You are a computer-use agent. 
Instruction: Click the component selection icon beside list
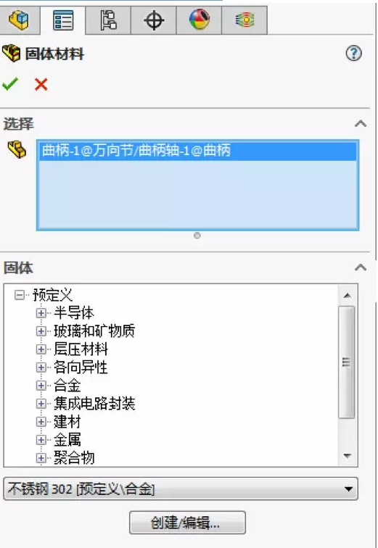click(x=17, y=149)
